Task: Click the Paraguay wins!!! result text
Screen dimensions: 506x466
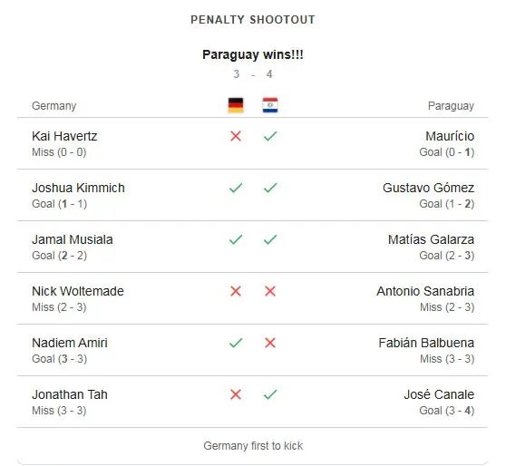Action: (x=253, y=54)
